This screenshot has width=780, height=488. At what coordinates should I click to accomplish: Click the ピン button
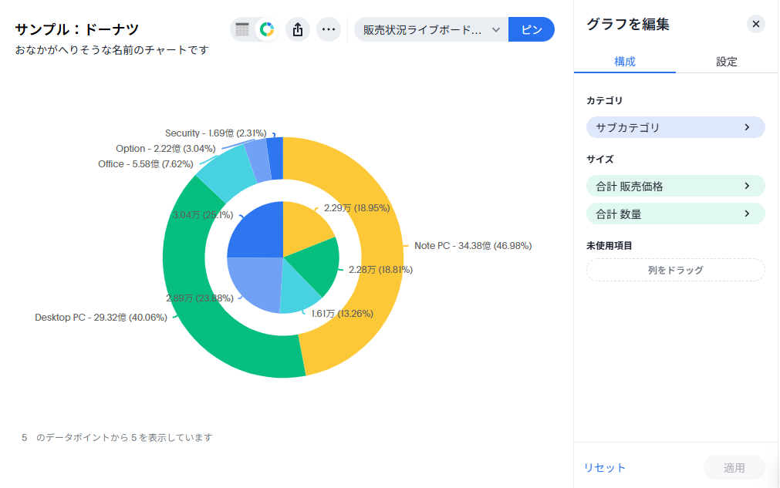click(x=532, y=29)
